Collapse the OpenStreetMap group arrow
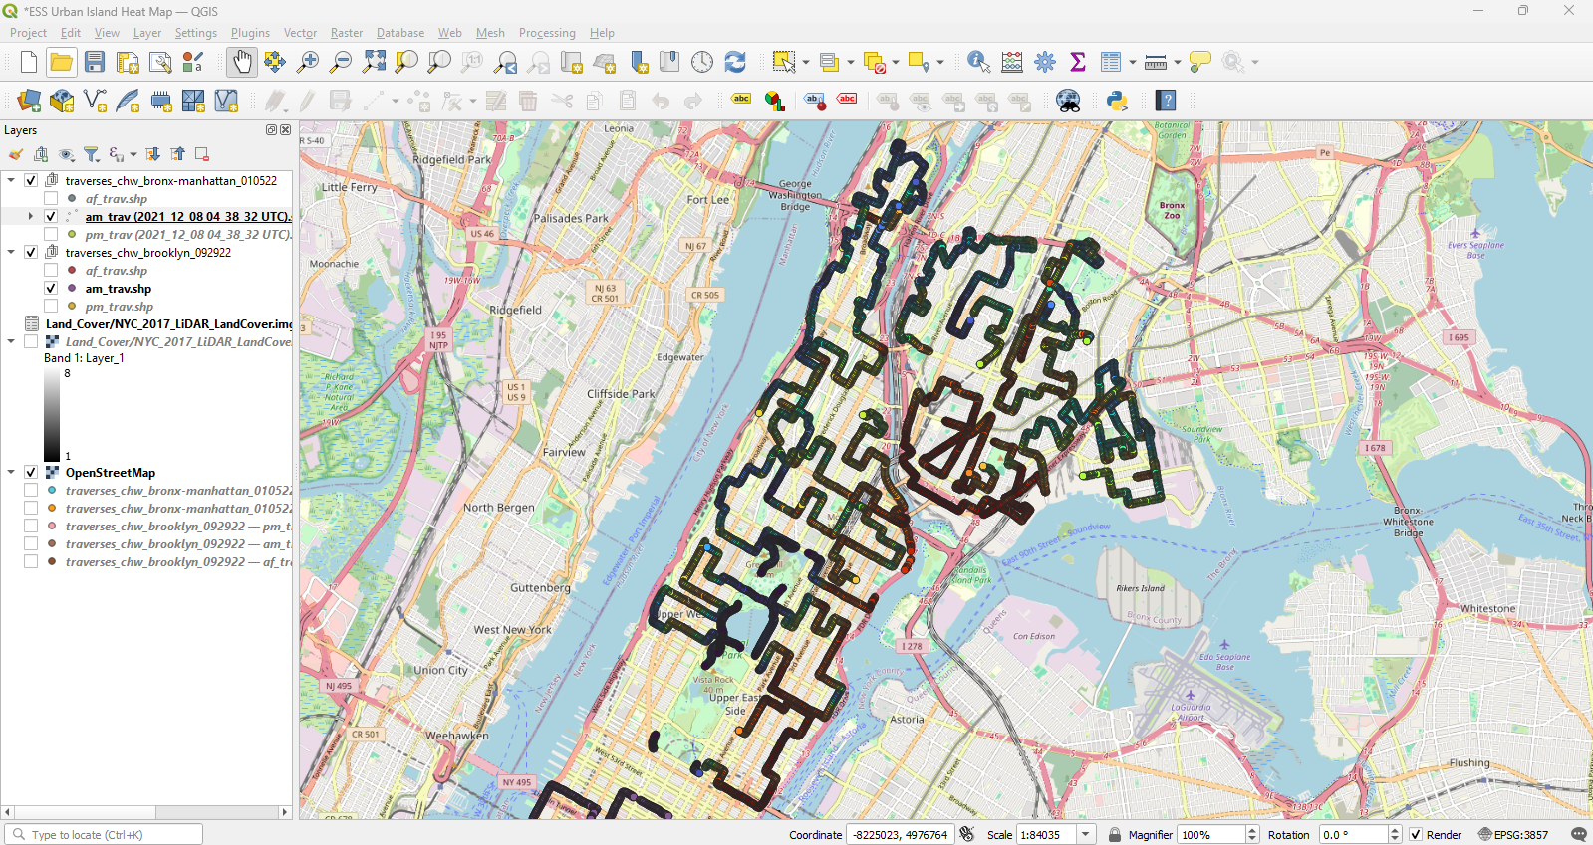Viewport: 1593px width, 845px height. point(11,473)
